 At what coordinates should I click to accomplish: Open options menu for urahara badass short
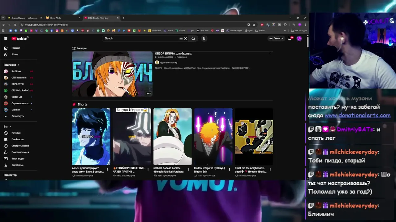coord(189,169)
